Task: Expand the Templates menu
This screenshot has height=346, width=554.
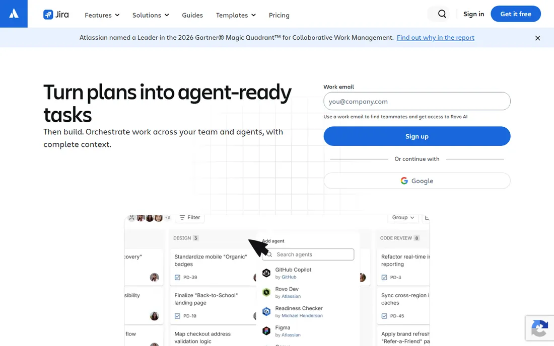Action: tap(236, 15)
